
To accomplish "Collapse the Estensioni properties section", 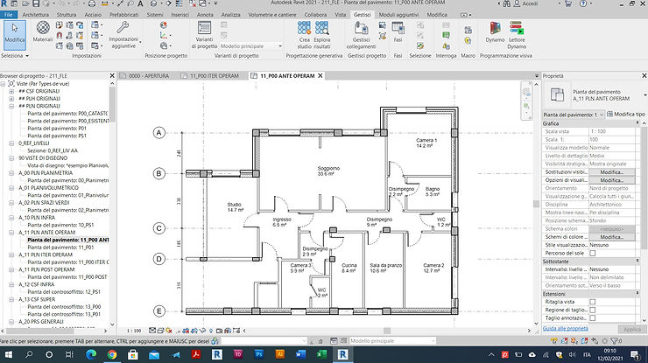I will [637, 293].
